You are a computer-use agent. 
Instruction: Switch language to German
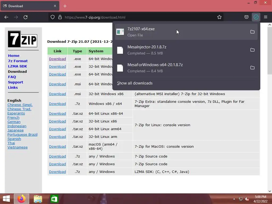coord(14,122)
